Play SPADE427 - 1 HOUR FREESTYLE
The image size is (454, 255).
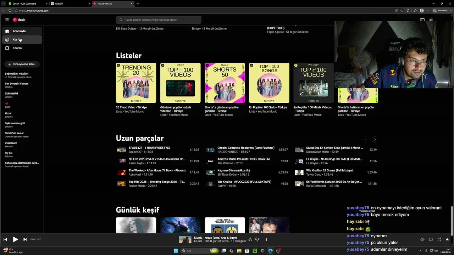click(158, 150)
